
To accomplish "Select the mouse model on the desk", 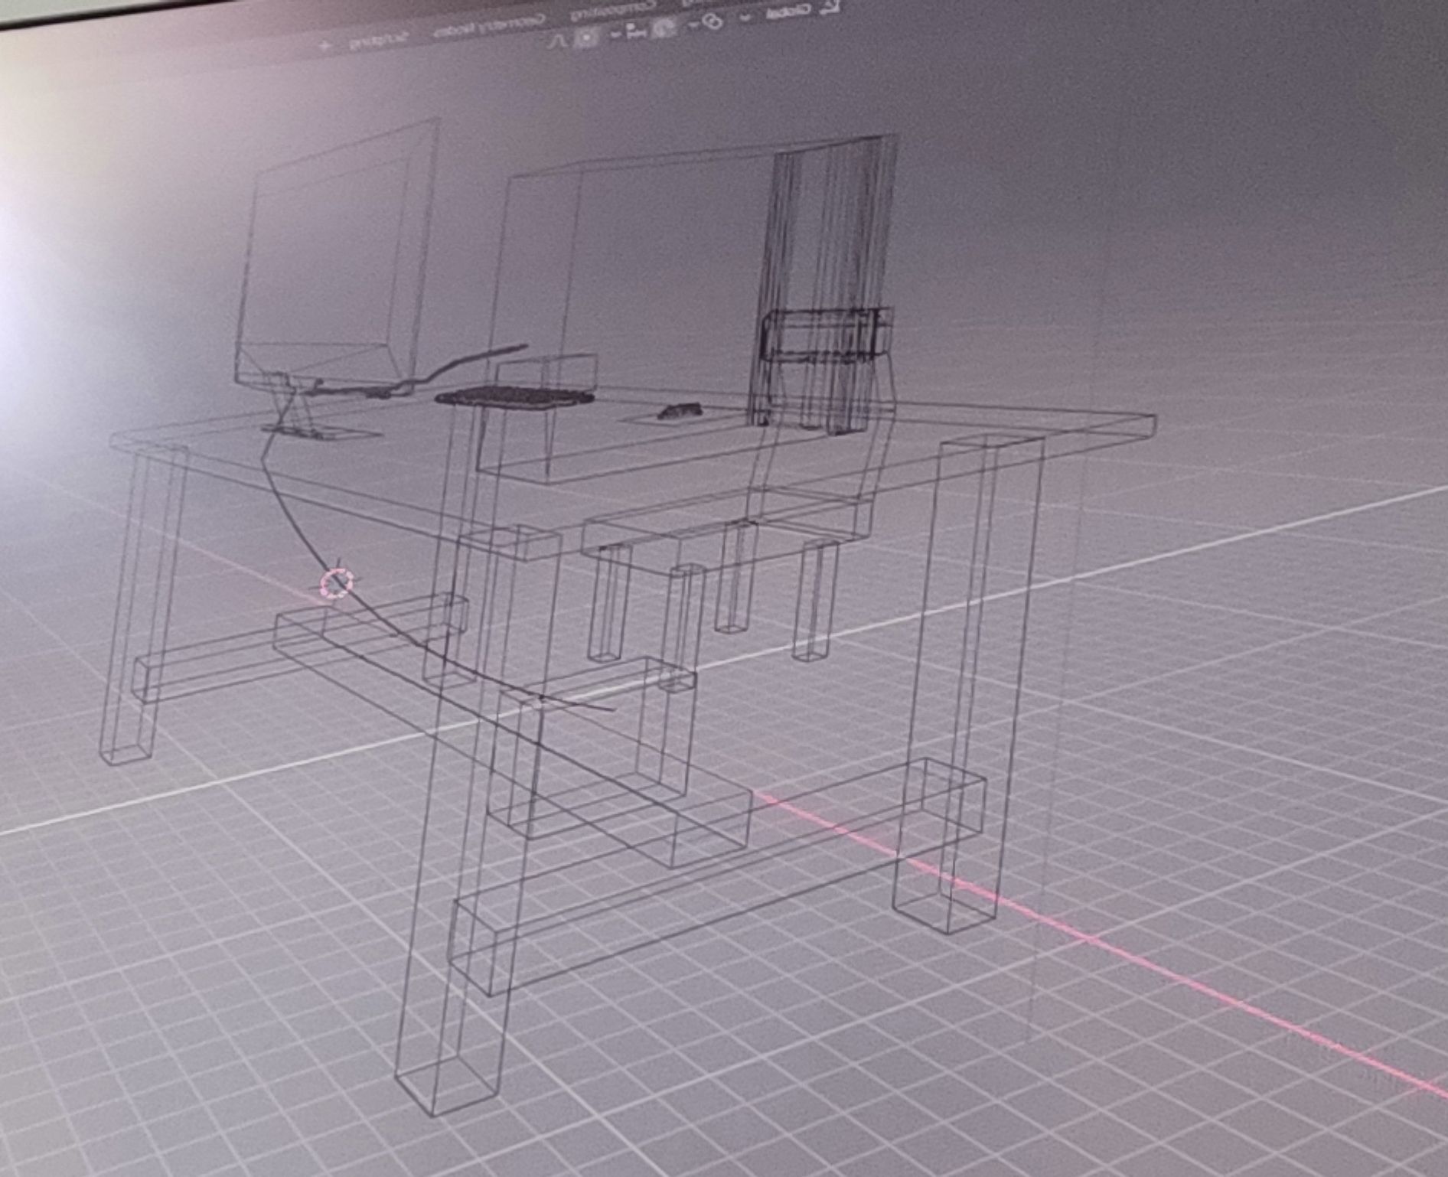I will (680, 411).
